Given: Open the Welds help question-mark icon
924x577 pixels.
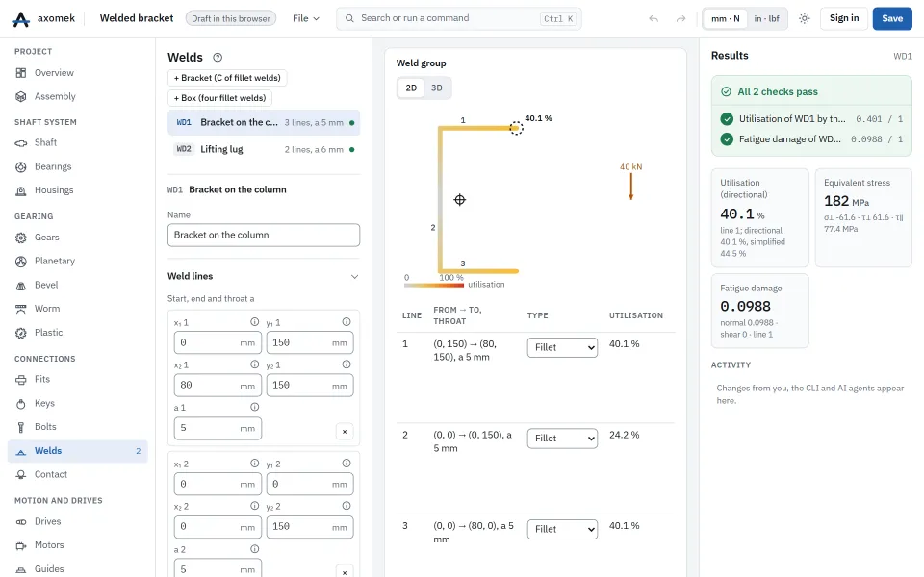Looking at the screenshot, I should pos(218,57).
